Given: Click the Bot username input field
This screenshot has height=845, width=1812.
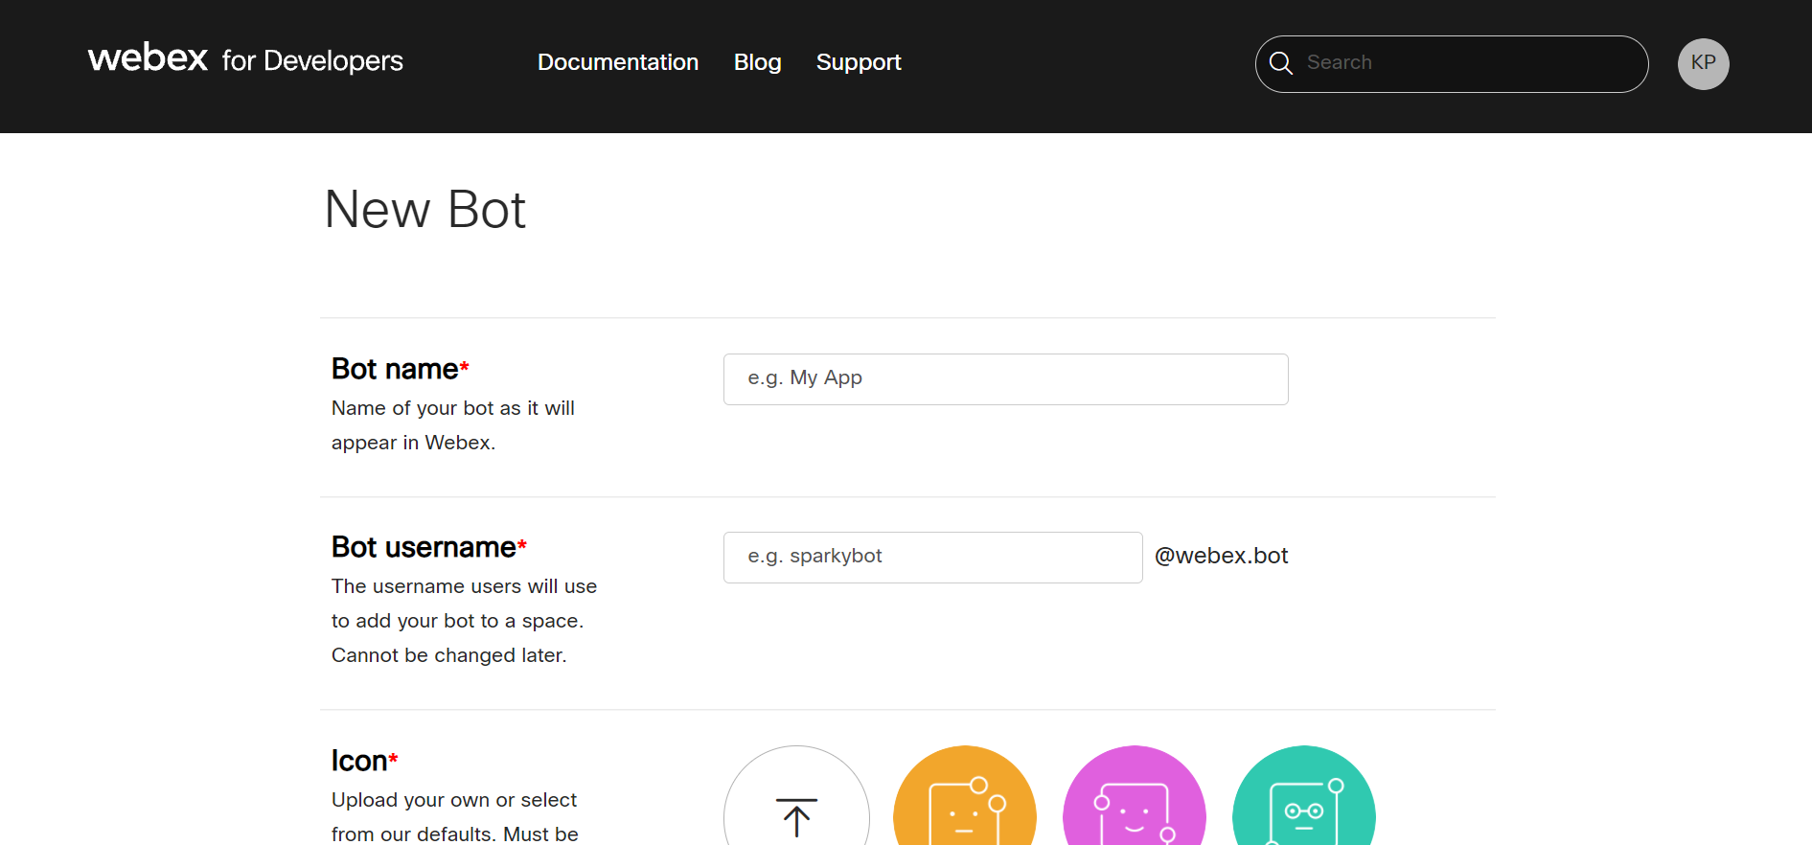Looking at the screenshot, I should [x=932, y=558].
